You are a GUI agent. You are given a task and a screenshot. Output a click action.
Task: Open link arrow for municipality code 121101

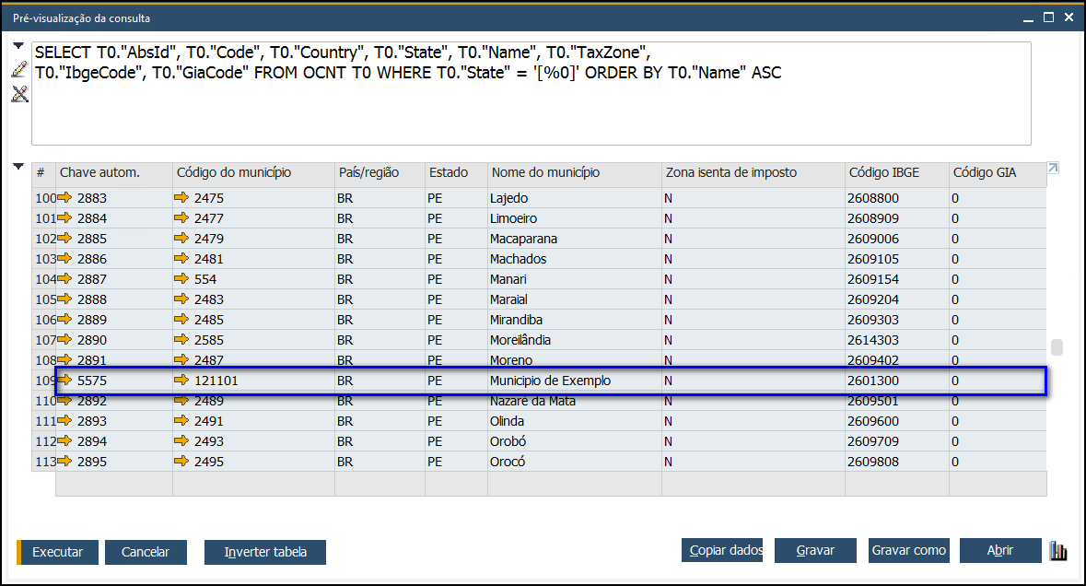181,381
